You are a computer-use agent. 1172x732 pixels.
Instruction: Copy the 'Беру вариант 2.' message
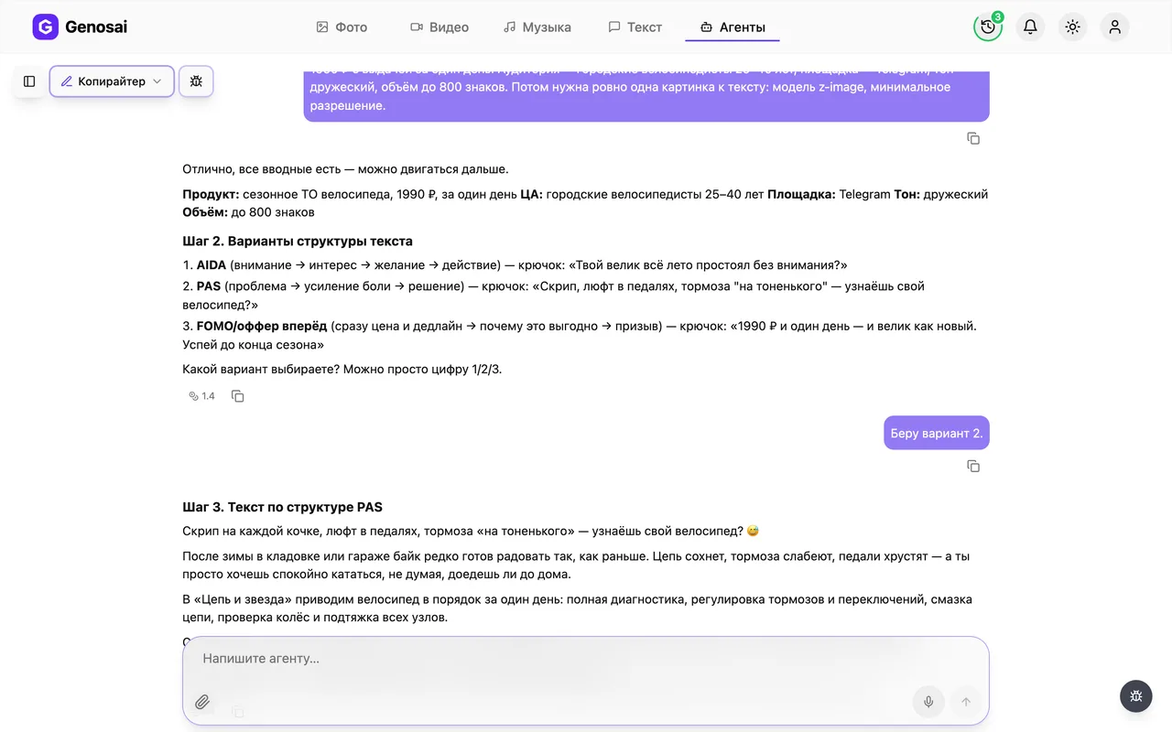pos(973,466)
